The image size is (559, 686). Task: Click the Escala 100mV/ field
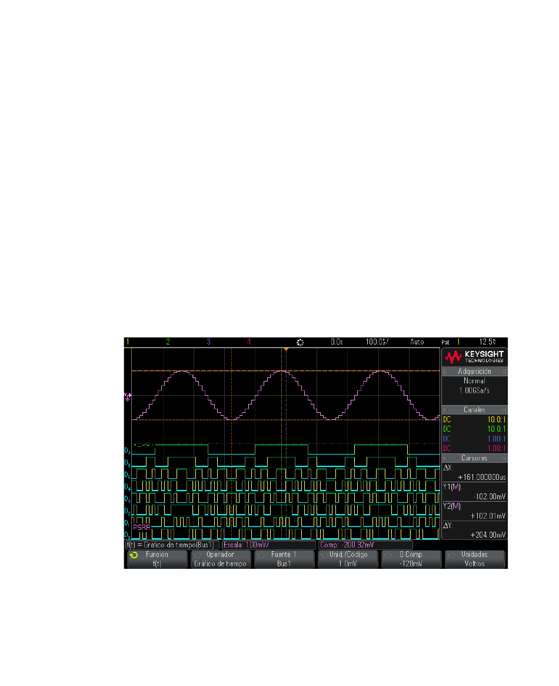269,545
